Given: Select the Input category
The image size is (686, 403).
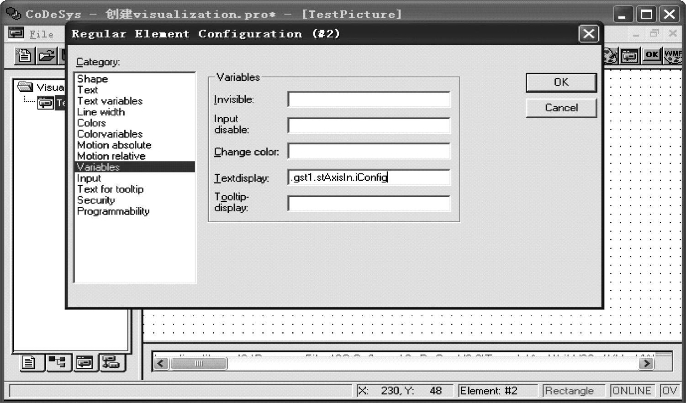Looking at the screenshot, I should tap(89, 178).
